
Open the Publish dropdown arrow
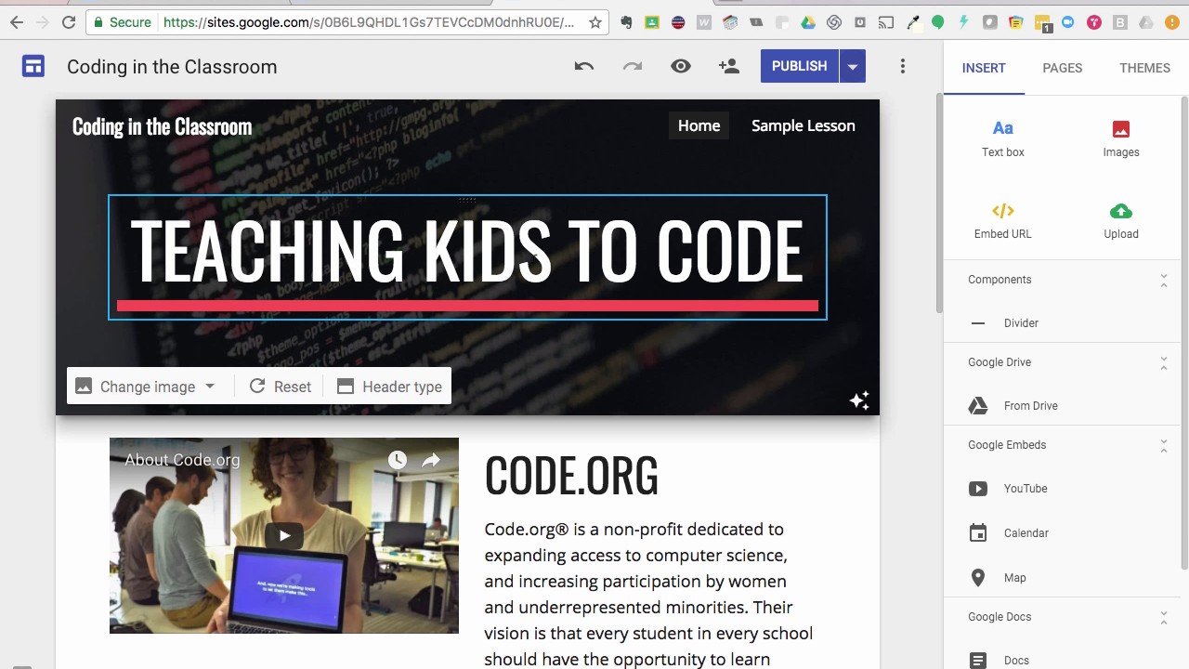(853, 66)
